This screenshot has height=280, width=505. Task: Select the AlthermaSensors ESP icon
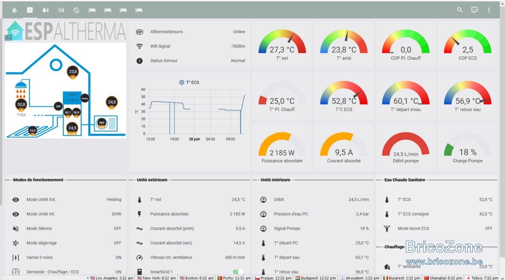click(140, 32)
